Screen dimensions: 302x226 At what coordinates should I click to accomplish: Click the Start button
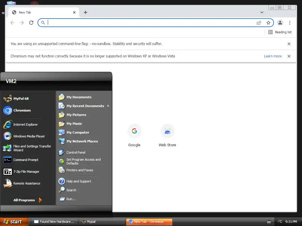tap(14, 222)
